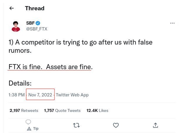The image size is (187, 133).
Task: Open the three-dot more options menu
Action: (x=172, y=23)
